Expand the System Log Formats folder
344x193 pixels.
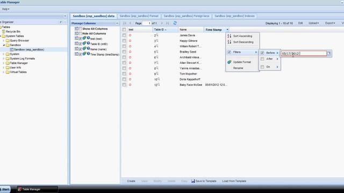(4, 58)
